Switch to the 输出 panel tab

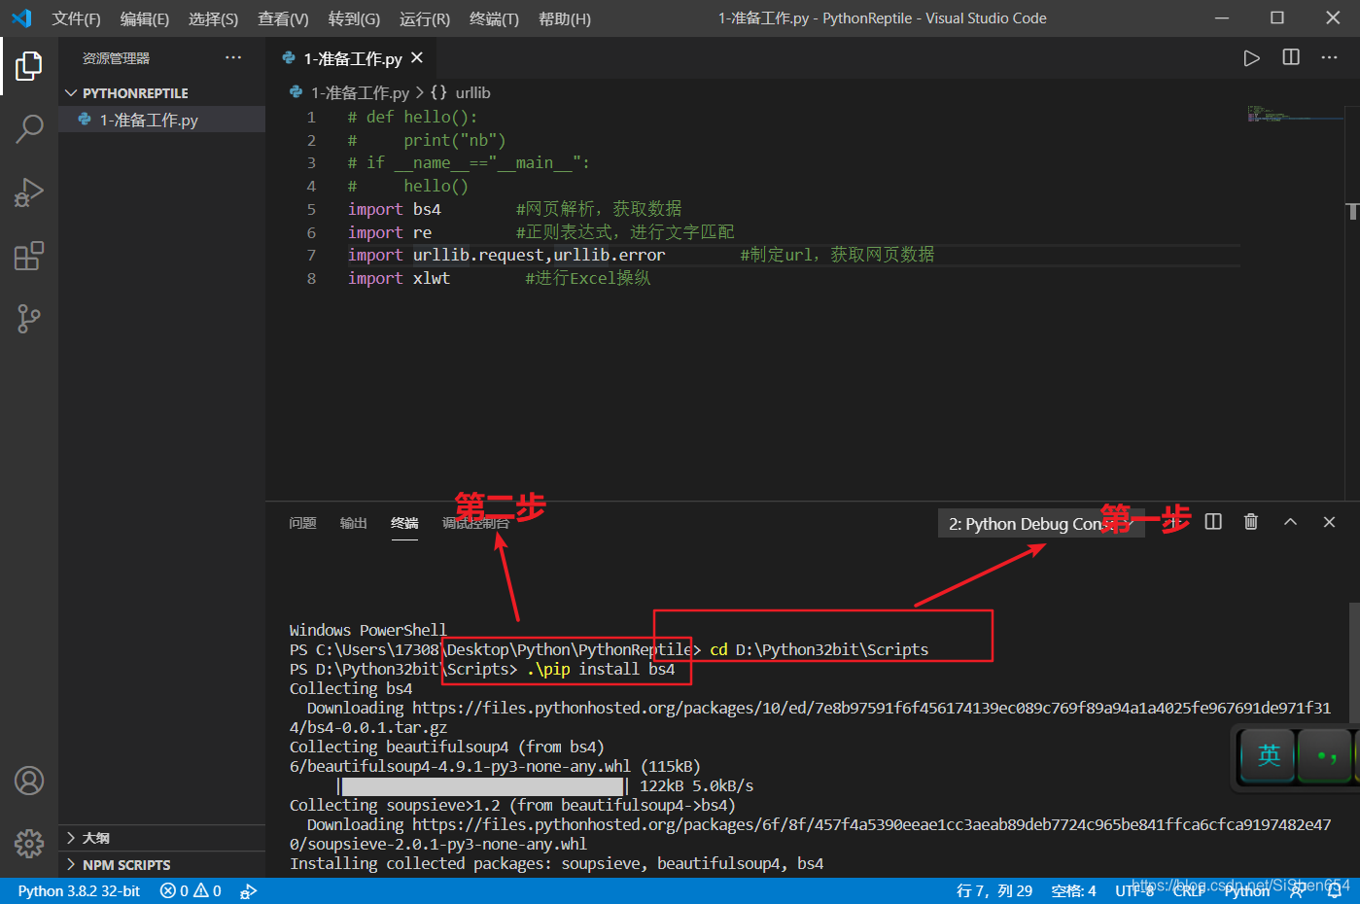tap(353, 523)
